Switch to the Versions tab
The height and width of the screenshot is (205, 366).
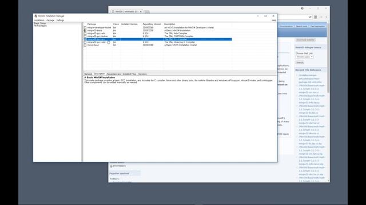[142, 74]
